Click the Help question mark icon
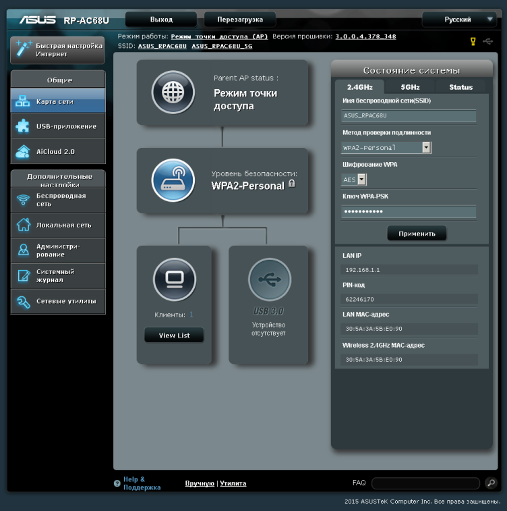Image resolution: width=507 pixels, height=511 pixels. [117, 483]
